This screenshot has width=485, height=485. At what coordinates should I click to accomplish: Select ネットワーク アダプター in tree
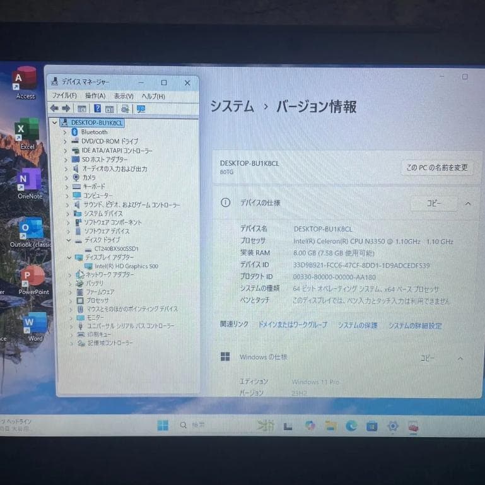click(x=110, y=274)
